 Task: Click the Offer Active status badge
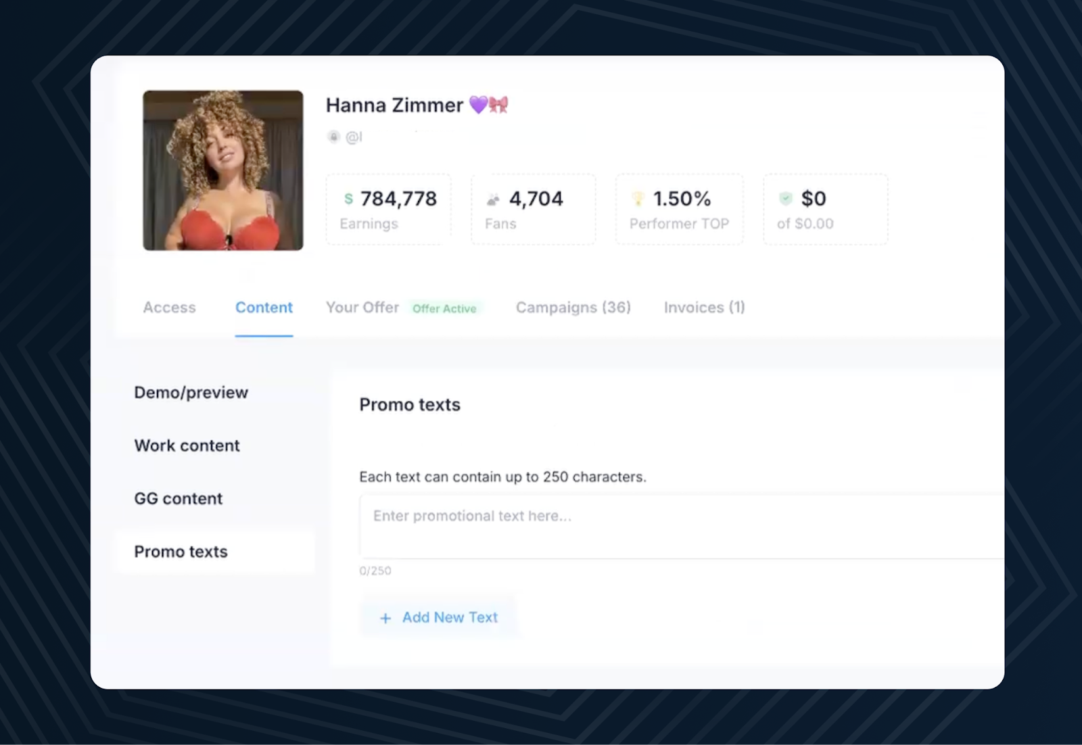click(444, 309)
